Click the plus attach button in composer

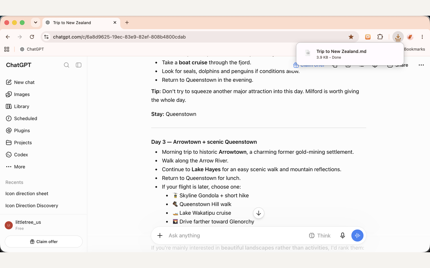pos(160,236)
